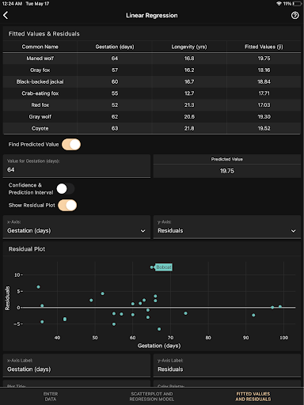Enable Confidence & Prediction Interval switch
The image size is (304, 405).
point(66,189)
